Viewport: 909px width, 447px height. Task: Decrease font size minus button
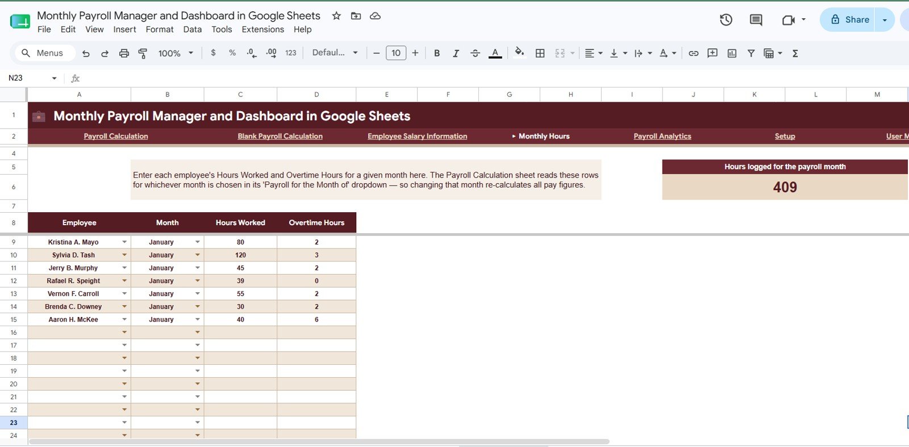click(x=376, y=53)
